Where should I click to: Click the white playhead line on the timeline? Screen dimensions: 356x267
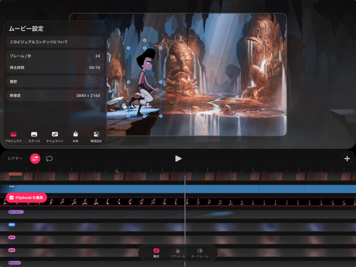[x=185, y=220]
